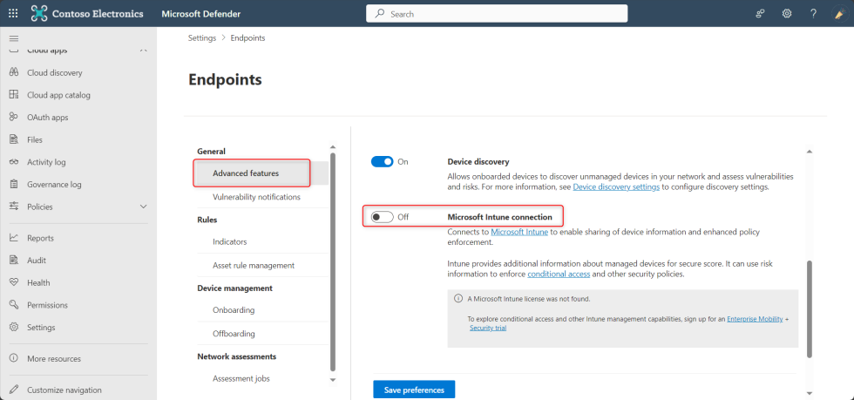Image resolution: width=854 pixels, height=400 pixels.
Task: Open the community connections icon in header
Action: tap(761, 14)
